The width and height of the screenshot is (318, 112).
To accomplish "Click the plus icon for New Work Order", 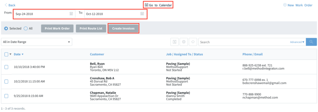I will pos(285,5).
